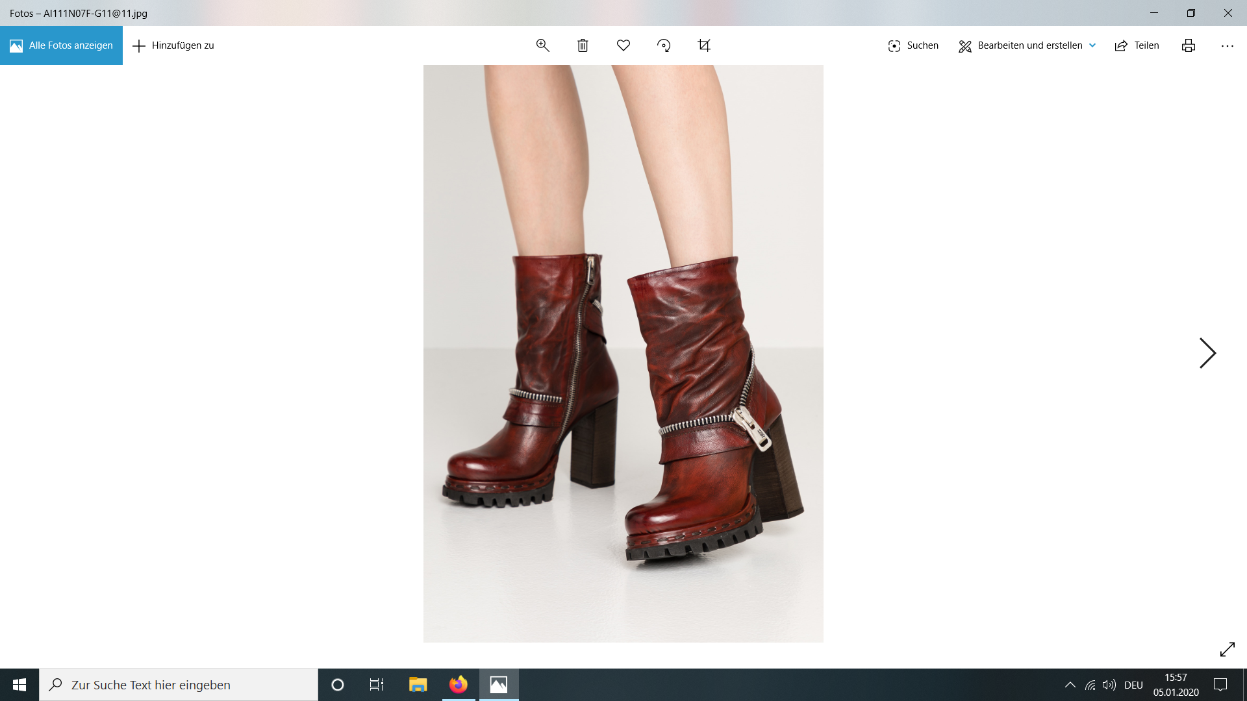Switch DEU keyboard language indicator
Viewport: 1247px width, 701px height.
coord(1133,685)
